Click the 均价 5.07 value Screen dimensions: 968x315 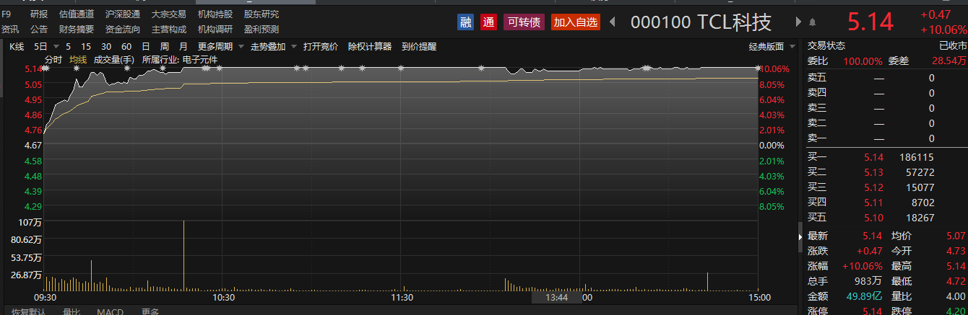point(955,236)
